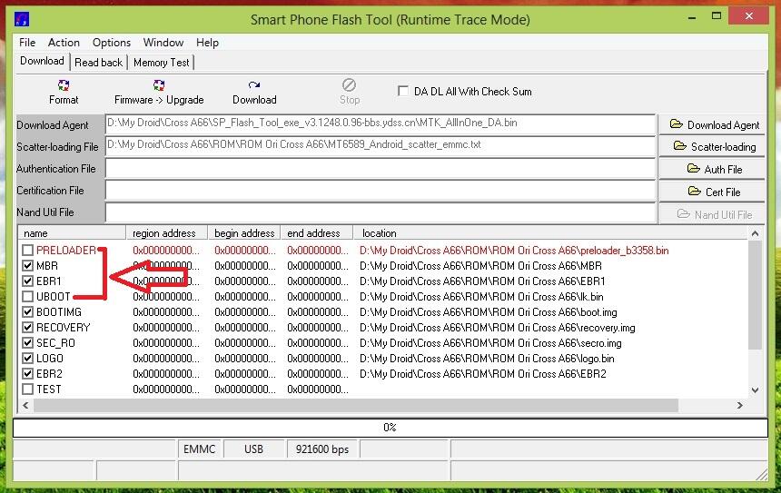Click the Smart Phone Flash Tool app icon
Viewport: 781px width, 493px height.
pyautogui.click(x=22, y=19)
